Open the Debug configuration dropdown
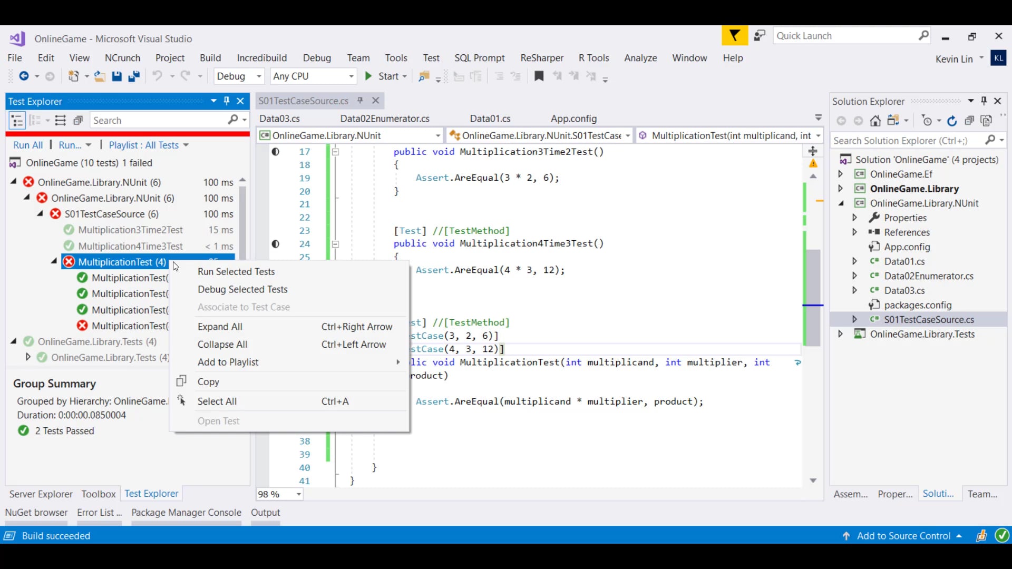 click(259, 76)
